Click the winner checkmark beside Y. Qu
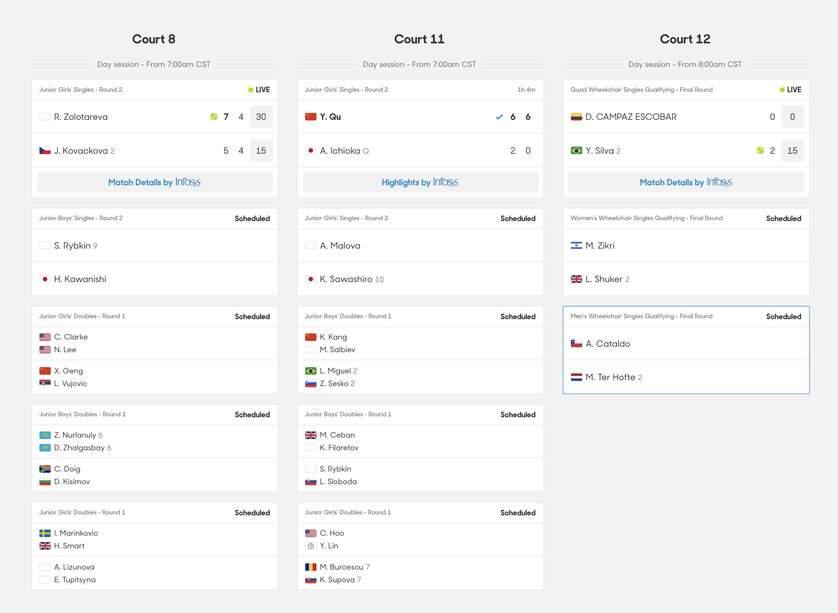The width and height of the screenshot is (838, 613). (x=500, y=117)
